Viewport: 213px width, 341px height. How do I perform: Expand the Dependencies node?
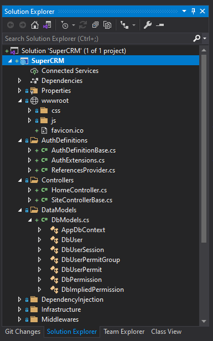[x=19, y=81]
